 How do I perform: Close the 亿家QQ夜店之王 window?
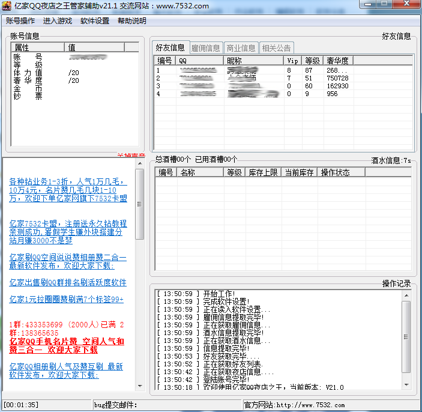[406, 4]
